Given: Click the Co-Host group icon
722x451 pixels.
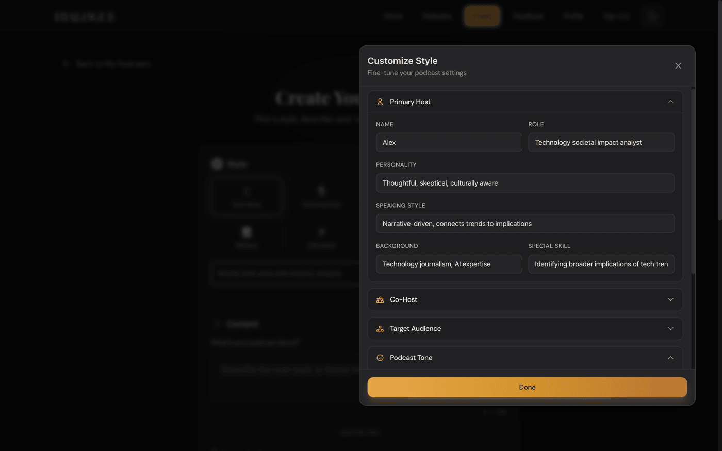Looking at the screenshot, I should (380, 300).
